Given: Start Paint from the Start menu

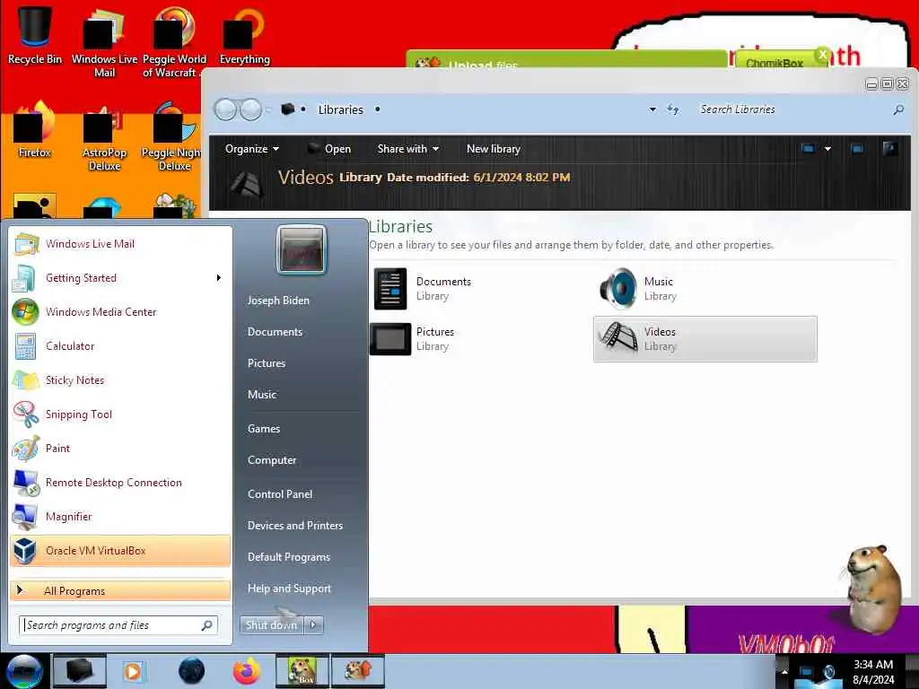Looking at the screenshot, I should pos(120,449).
